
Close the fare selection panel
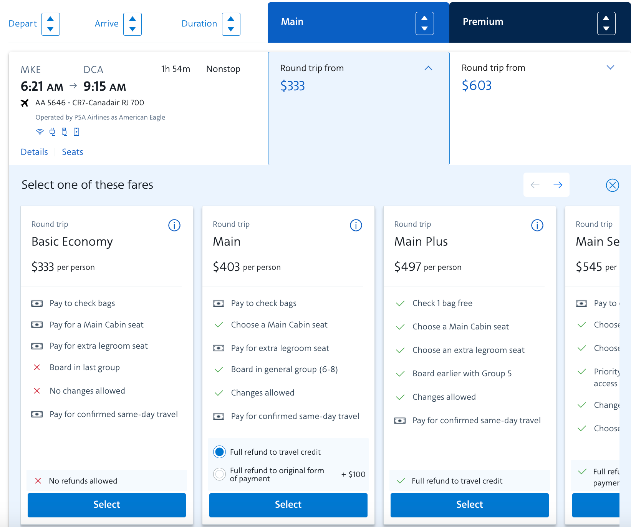(x=612, y=185)
